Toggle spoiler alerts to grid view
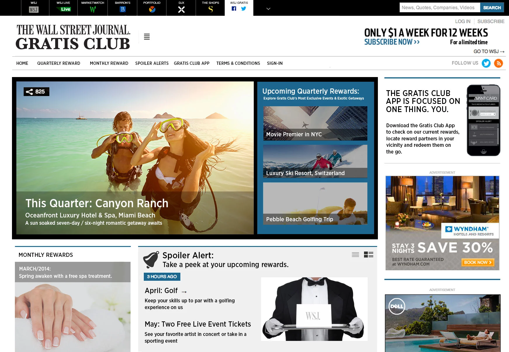This screenshot has height=352, width=509. tap(369, 255)
